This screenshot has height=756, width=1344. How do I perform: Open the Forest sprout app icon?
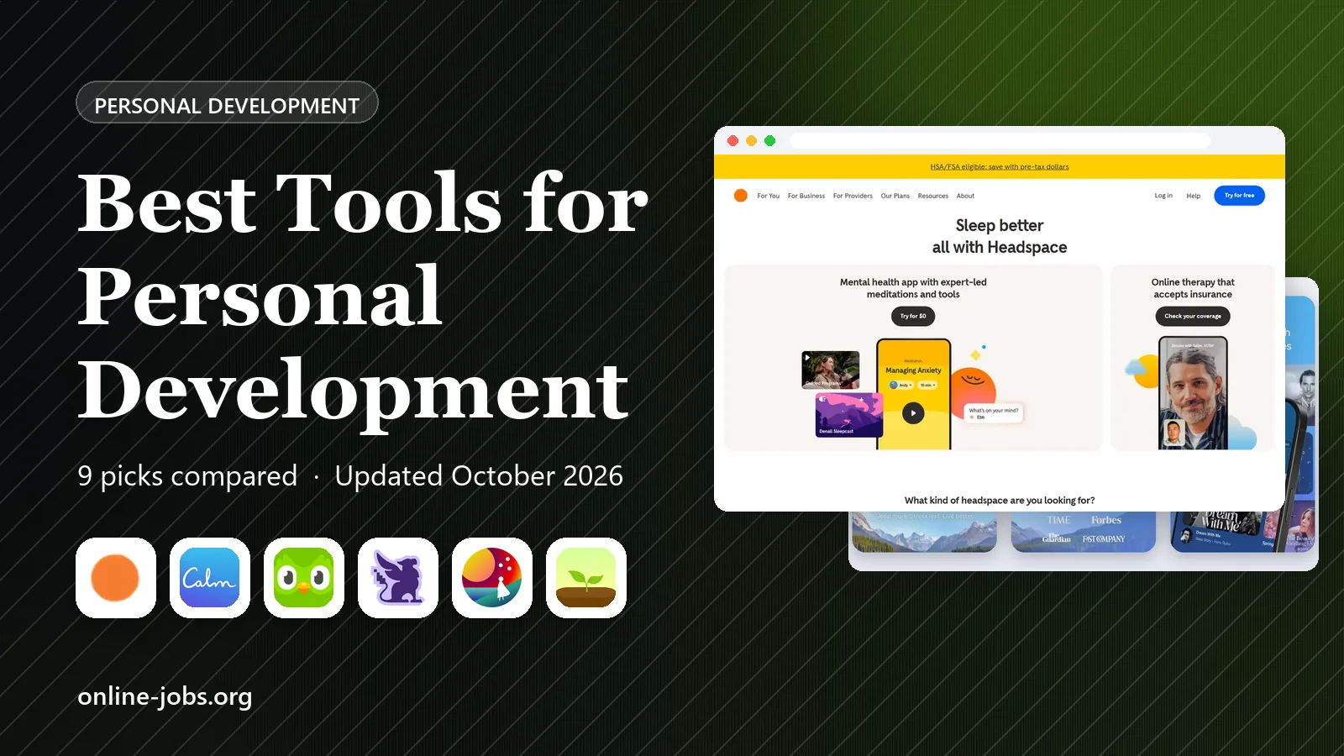(x=586, y=578)
